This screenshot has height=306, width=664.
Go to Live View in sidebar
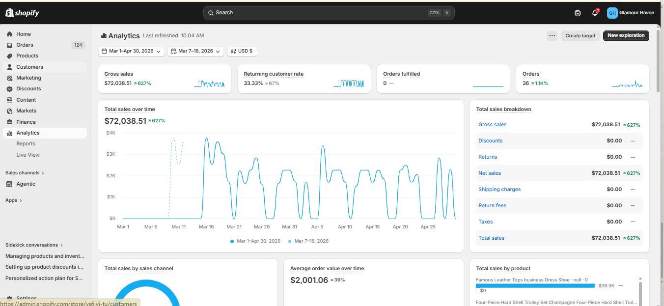28,155
